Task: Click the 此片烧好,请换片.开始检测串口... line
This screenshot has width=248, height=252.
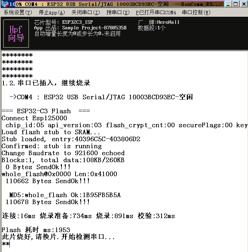Action: [58, 237]
